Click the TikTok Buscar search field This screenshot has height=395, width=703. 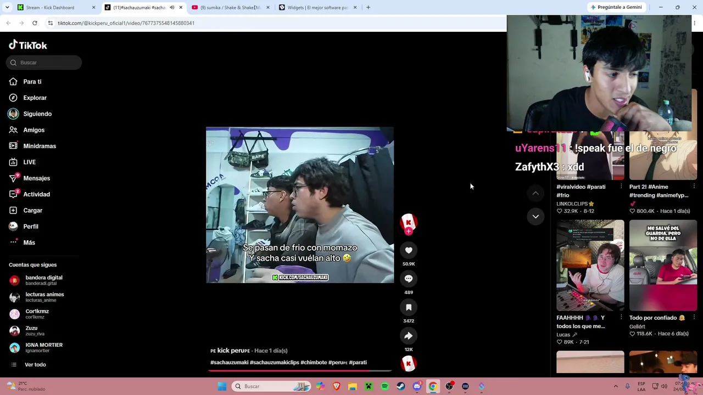point(44,63)
